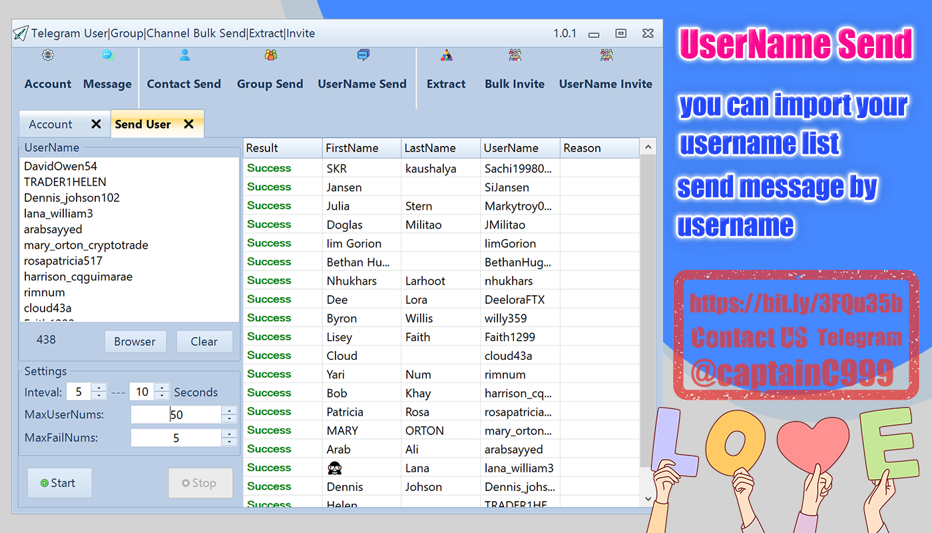The image size is (932, 533).
Task: Click the MaxUserNums input field
Action: pyautogui.click(x=176, y=415)
